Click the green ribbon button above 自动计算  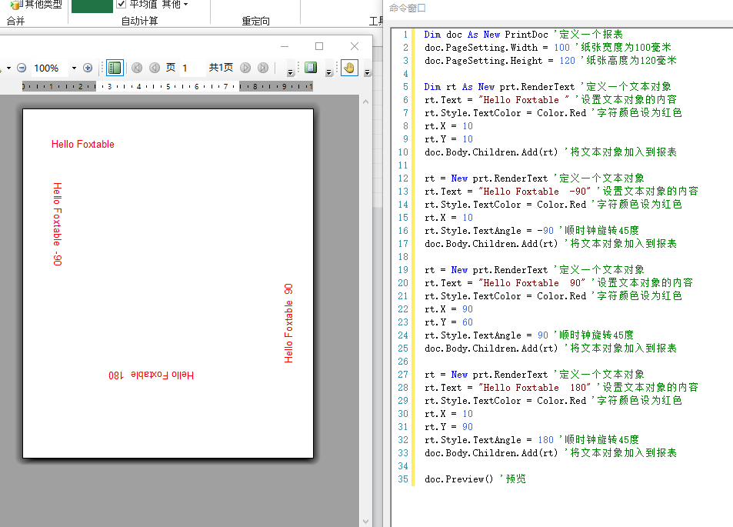coord(92,6)
